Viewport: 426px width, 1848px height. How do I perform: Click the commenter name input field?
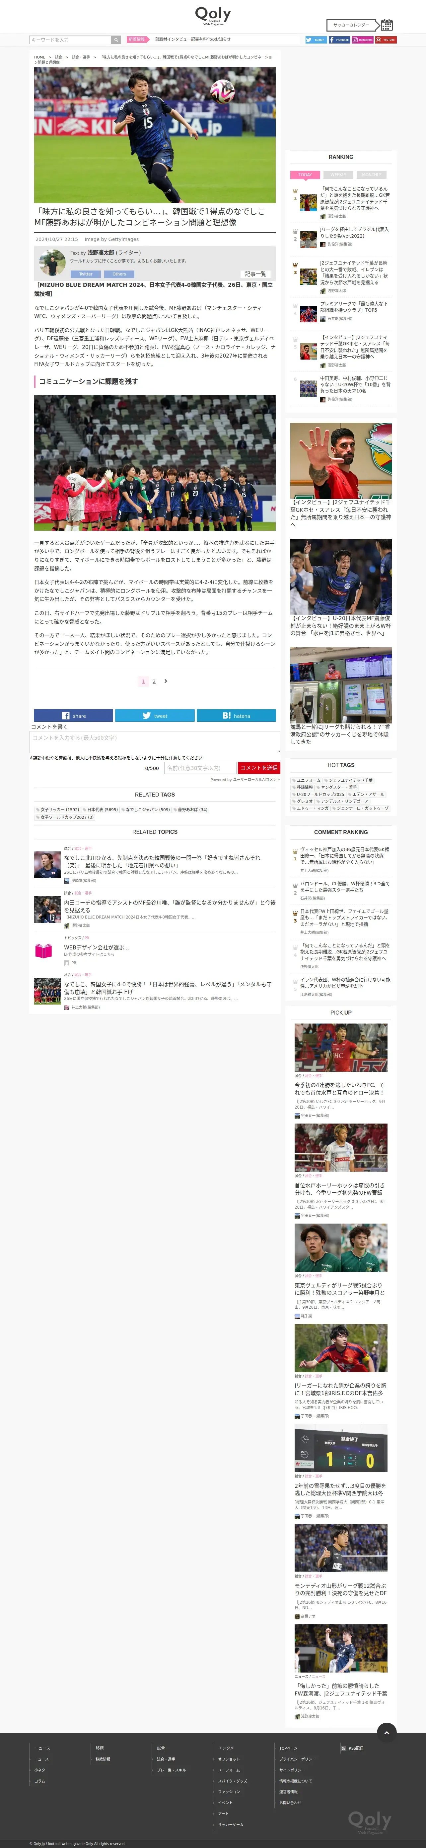tap(200, 768)
